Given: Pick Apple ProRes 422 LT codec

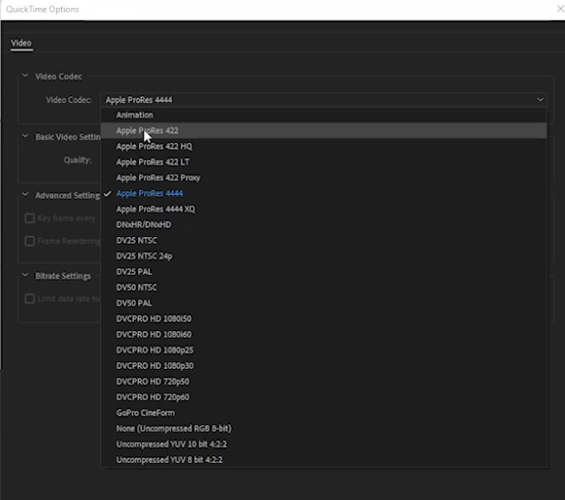Looking at the screenshot, I should tap(323, 162).
